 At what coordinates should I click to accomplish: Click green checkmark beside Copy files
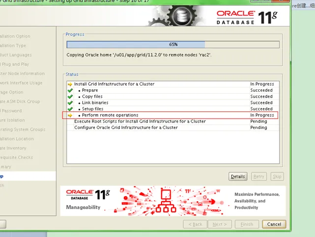[70, 97]
